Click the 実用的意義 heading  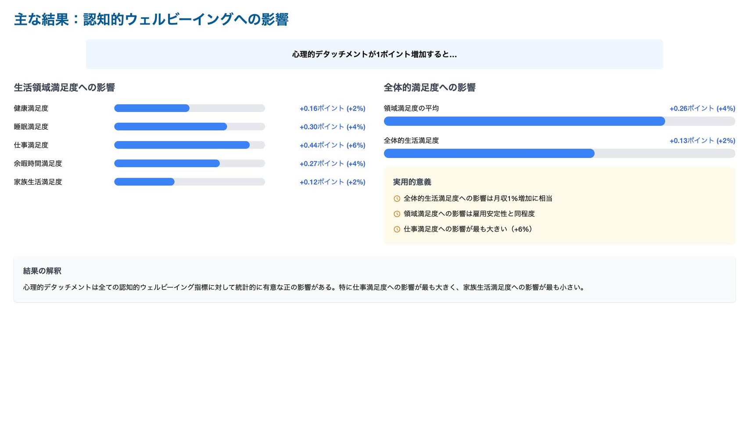412,182
